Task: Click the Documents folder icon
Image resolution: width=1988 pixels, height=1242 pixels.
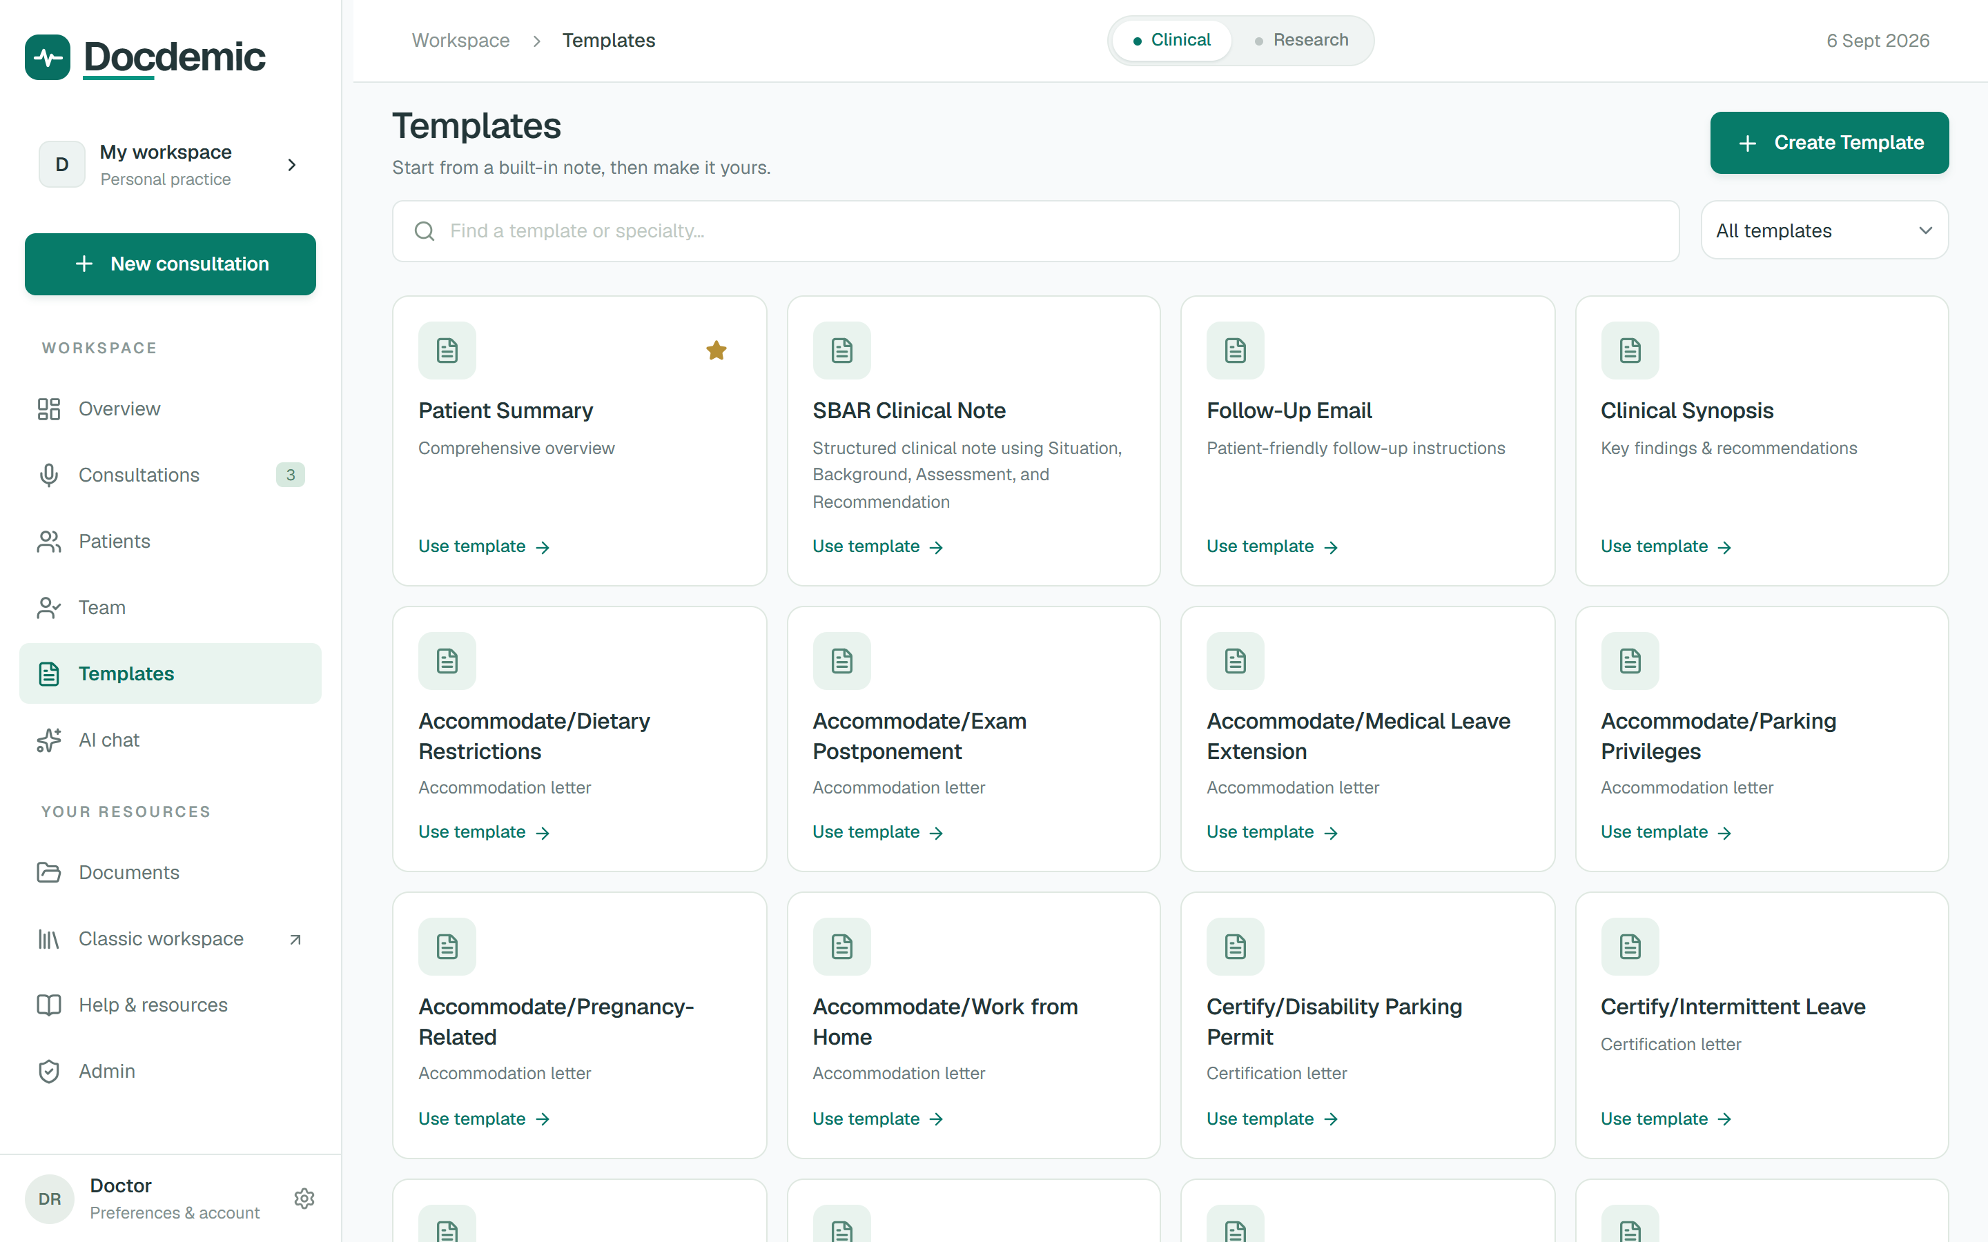Action: [48, 872]
